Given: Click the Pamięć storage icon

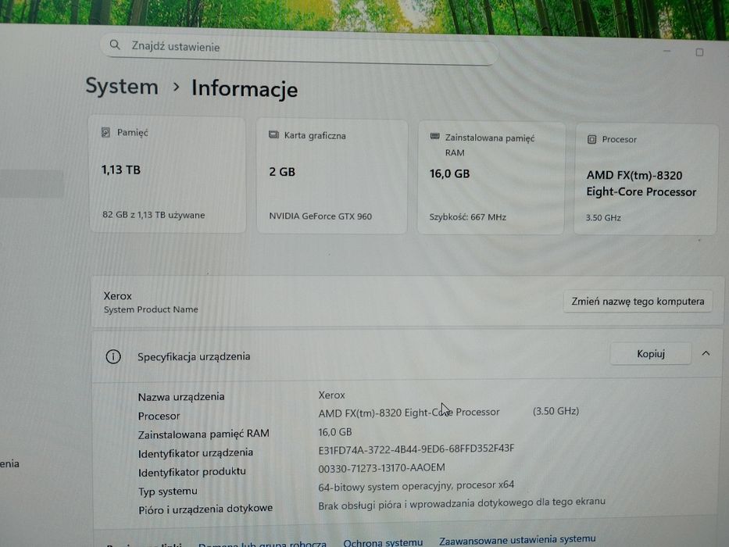Looking at the screenshot, I should click(106, 133).
